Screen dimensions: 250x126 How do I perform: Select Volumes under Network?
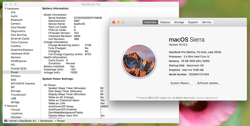[x=16, y=117]
